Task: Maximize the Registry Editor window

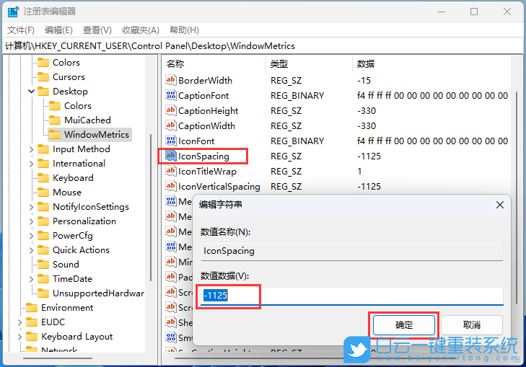Action: (x=474, y=12)
